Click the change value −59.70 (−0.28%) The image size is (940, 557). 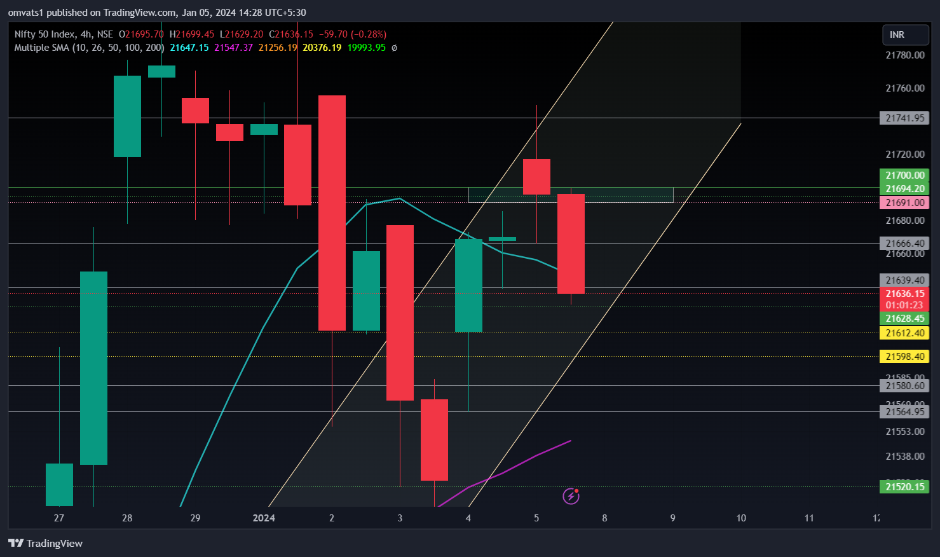click(353, 34)
